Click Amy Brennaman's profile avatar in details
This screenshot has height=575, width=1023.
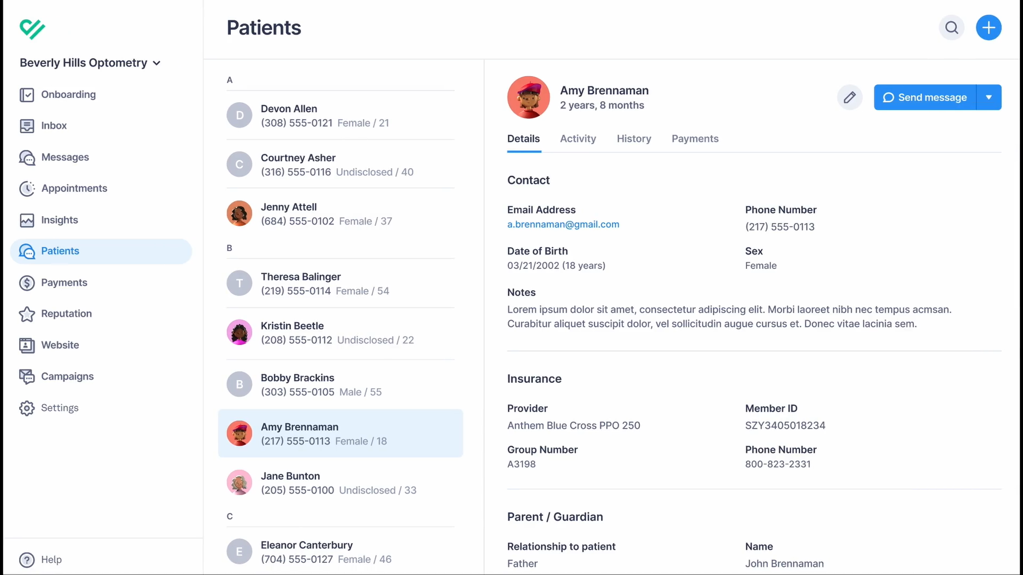pyautogui.click(x=528, y=97)
